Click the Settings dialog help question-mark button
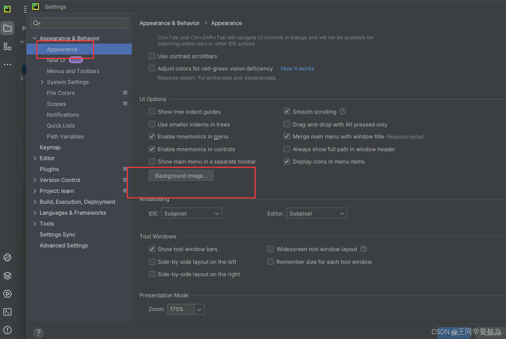The image size is (506, 339). coord(38,333)
